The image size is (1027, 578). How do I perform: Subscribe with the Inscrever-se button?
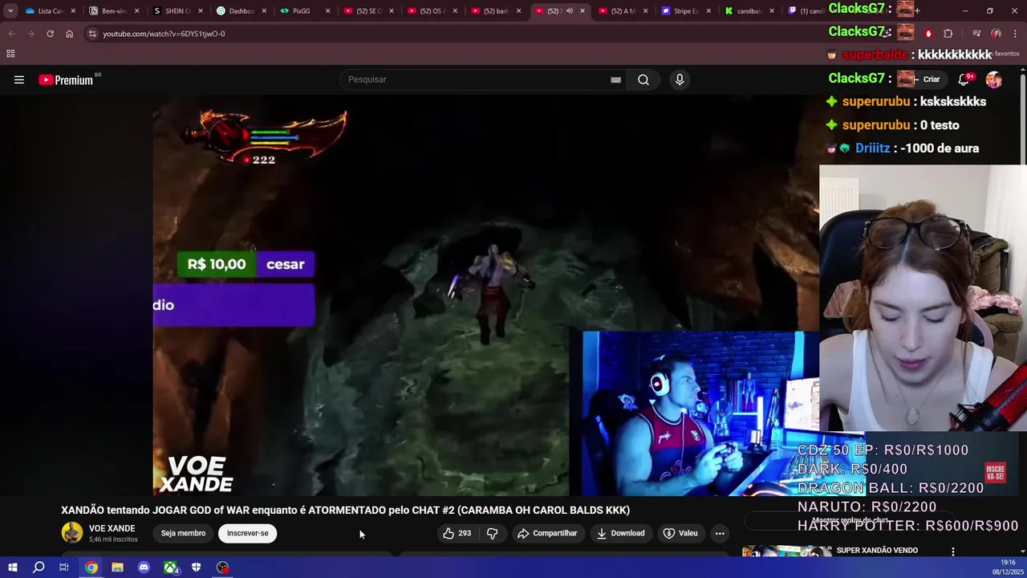(247, 533)
